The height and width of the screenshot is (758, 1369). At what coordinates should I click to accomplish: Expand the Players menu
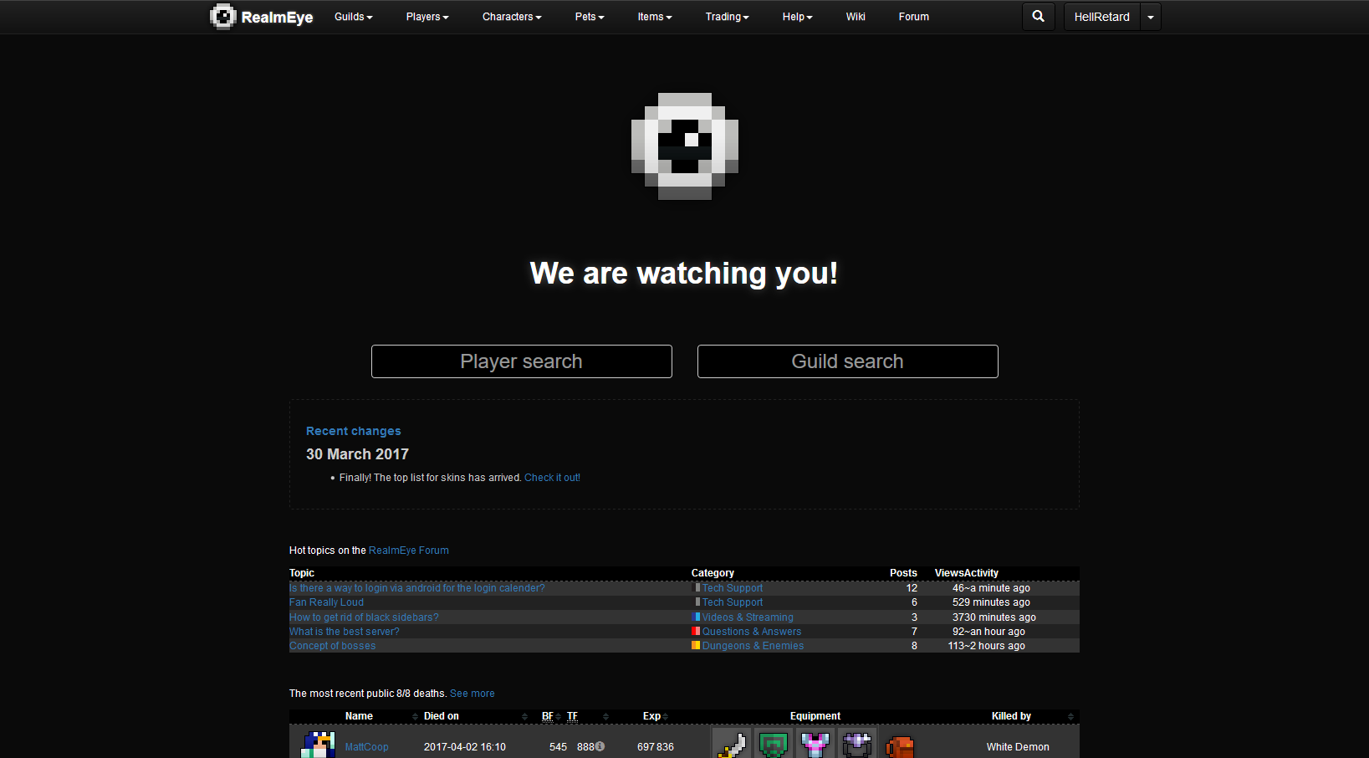coord(427,17)
